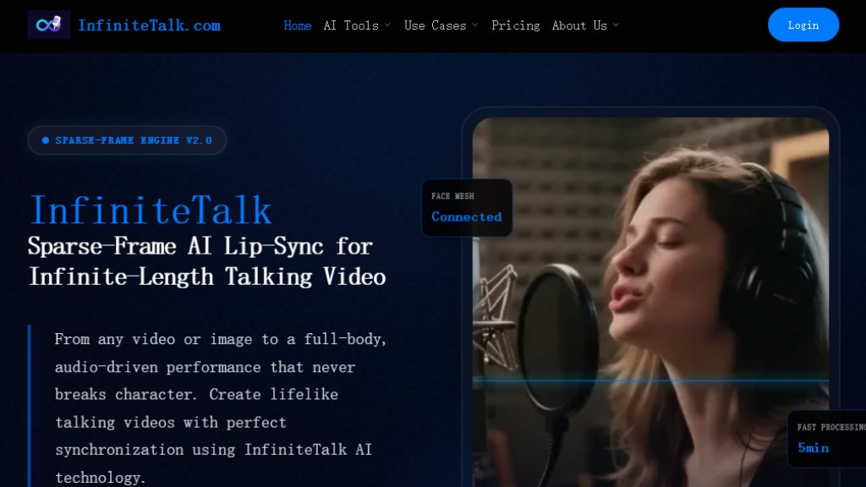This screenshot has height=487, width=866.
Task: Click the Login button
Action: tap(803, 25)
